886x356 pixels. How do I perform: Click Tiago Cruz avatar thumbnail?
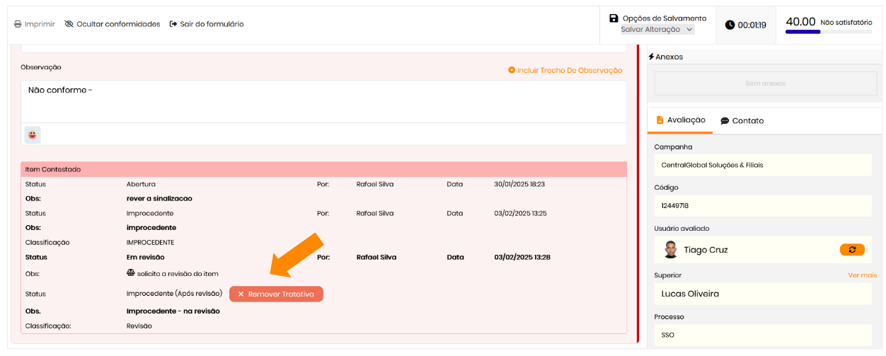pos(670,250)
